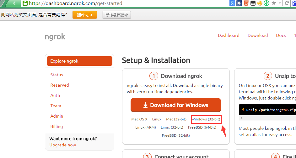Open the Docs nav link
Image resolution: width=296 pixels, height=158 pixels.
point(281,35)
